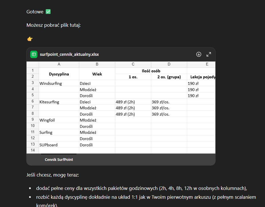The width and height of the screenshot is (265, 207).
Task: Click the surfpoint_cennik_aktualny.xlsx file name
Action: click(x=69, y=54)
